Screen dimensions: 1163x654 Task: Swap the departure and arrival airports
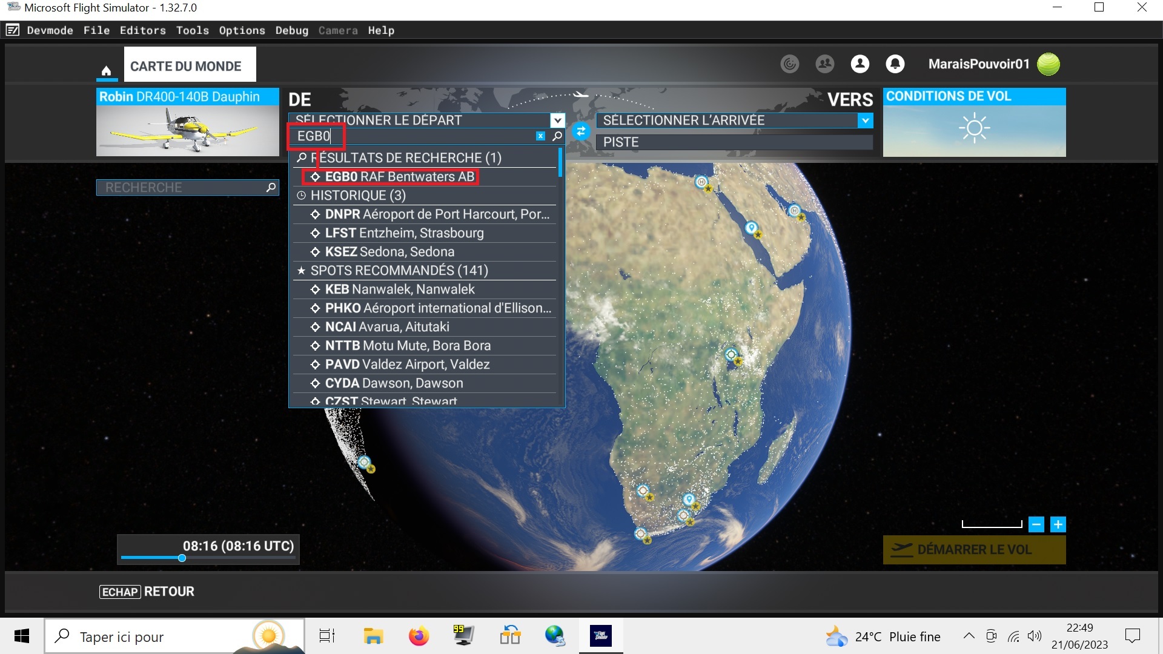coord(580,131)
